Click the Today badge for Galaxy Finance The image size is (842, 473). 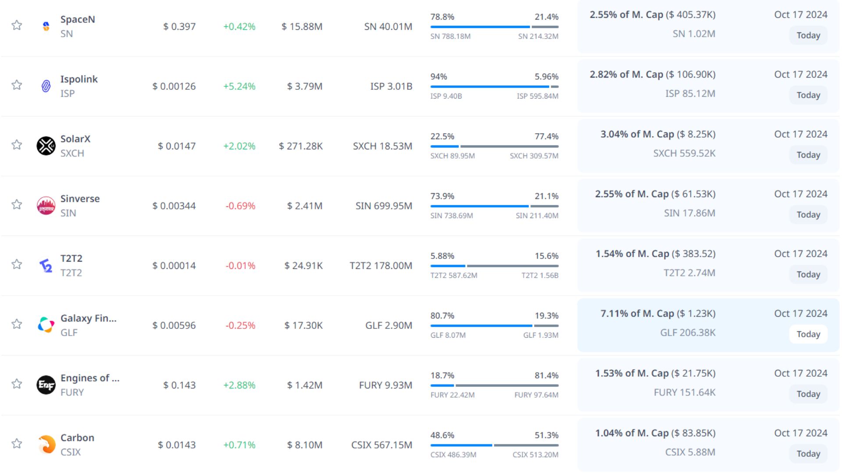(808, 334)
